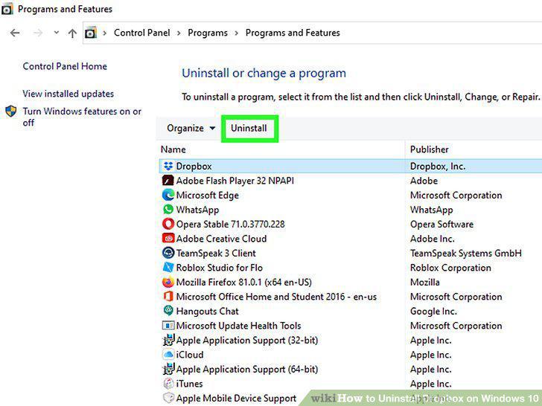This screenshot has width=542, height=406.
Task: Click the Roblox Studio icon
Action: [168, 268]
